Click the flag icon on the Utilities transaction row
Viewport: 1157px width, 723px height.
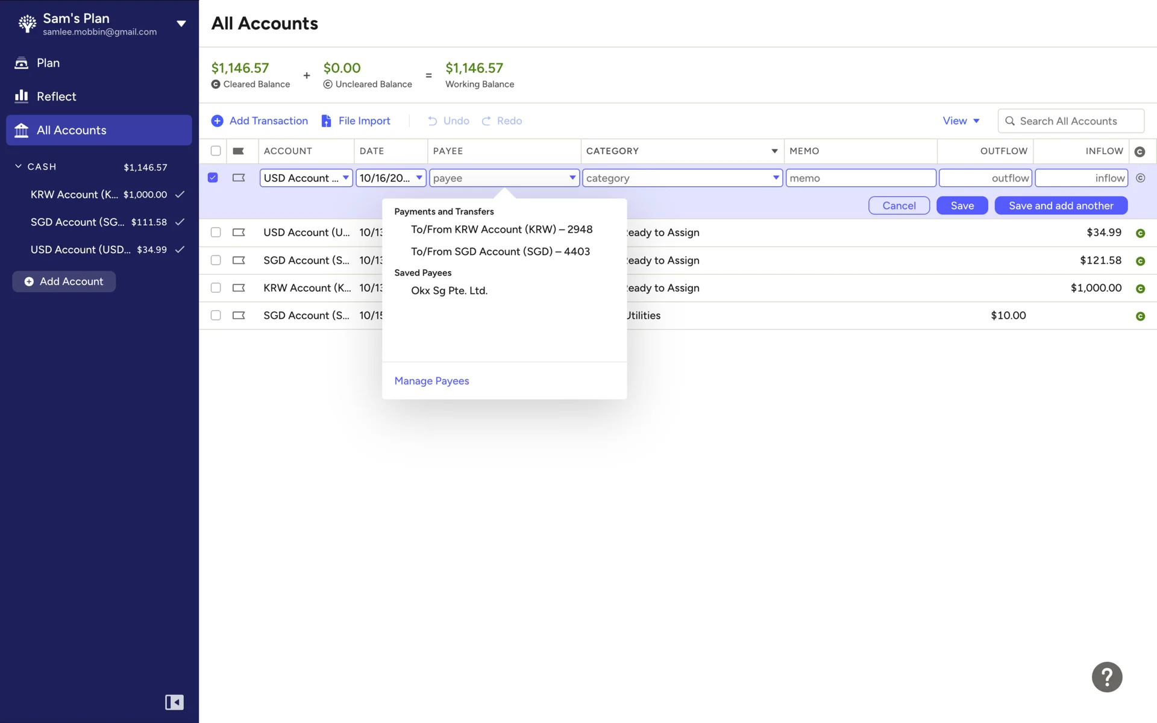click(239, 316)
